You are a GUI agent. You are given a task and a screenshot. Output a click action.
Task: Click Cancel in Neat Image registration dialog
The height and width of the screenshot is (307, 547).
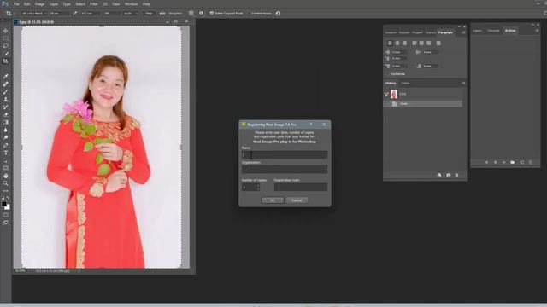pos(297,200)
